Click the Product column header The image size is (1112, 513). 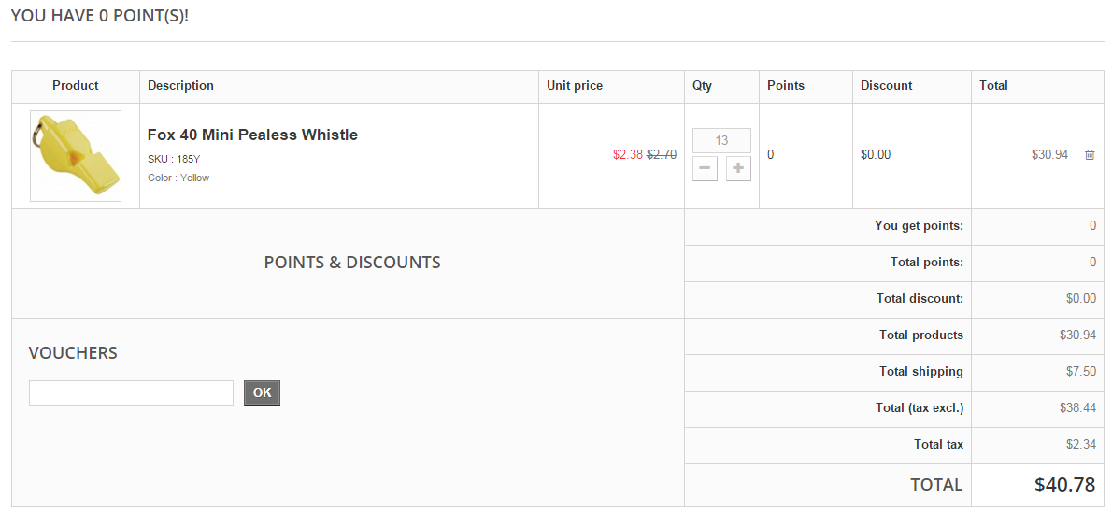76,86
